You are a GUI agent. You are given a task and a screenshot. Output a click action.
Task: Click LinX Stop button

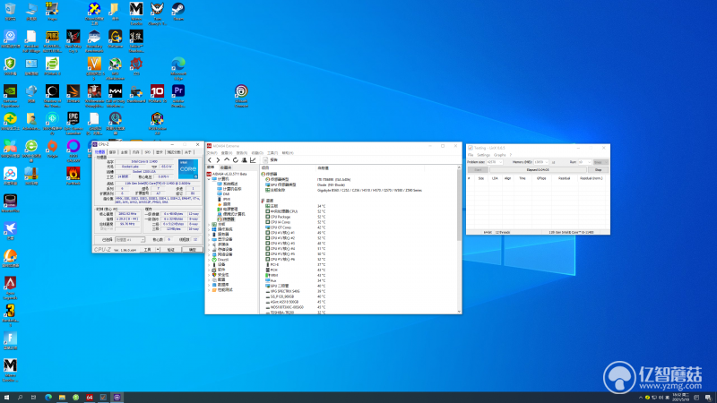coord(598,170)
